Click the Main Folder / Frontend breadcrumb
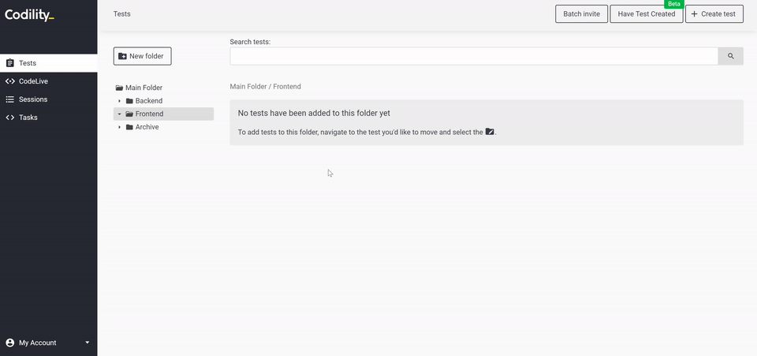 click(x=265, y=87)
